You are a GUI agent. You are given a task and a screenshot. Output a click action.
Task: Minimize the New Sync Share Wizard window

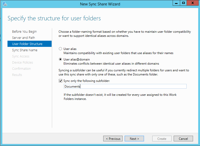pos(177,3)
